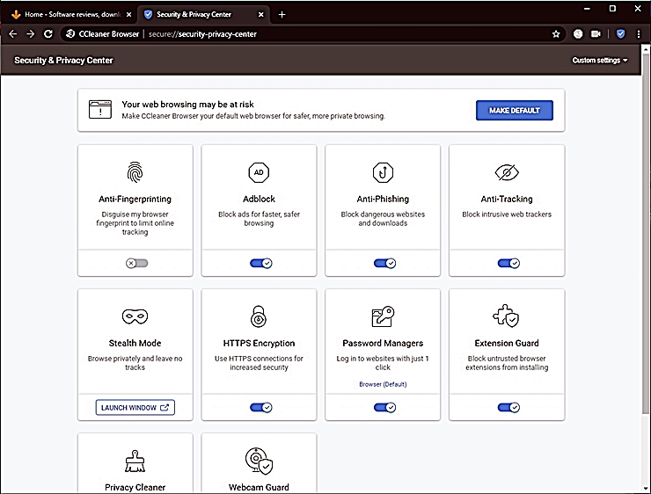
Task: Turn off the Anti-Phishing toggle
Action: [x=384, y=263]
